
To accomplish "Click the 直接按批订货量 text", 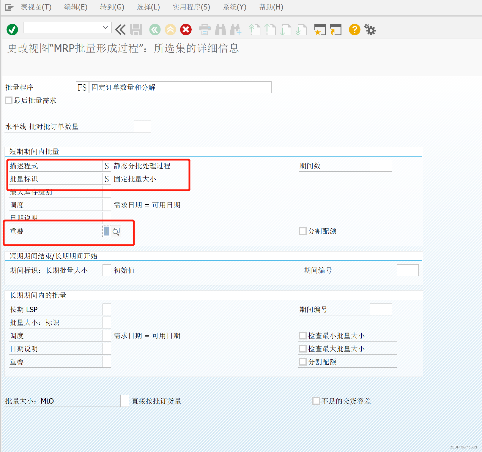I will pos(156,401).
